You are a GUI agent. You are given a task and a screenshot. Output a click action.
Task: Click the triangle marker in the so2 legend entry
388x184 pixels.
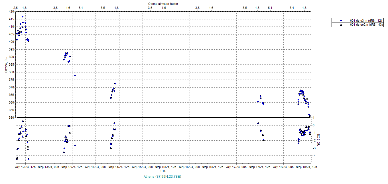[x=341, y=25]
